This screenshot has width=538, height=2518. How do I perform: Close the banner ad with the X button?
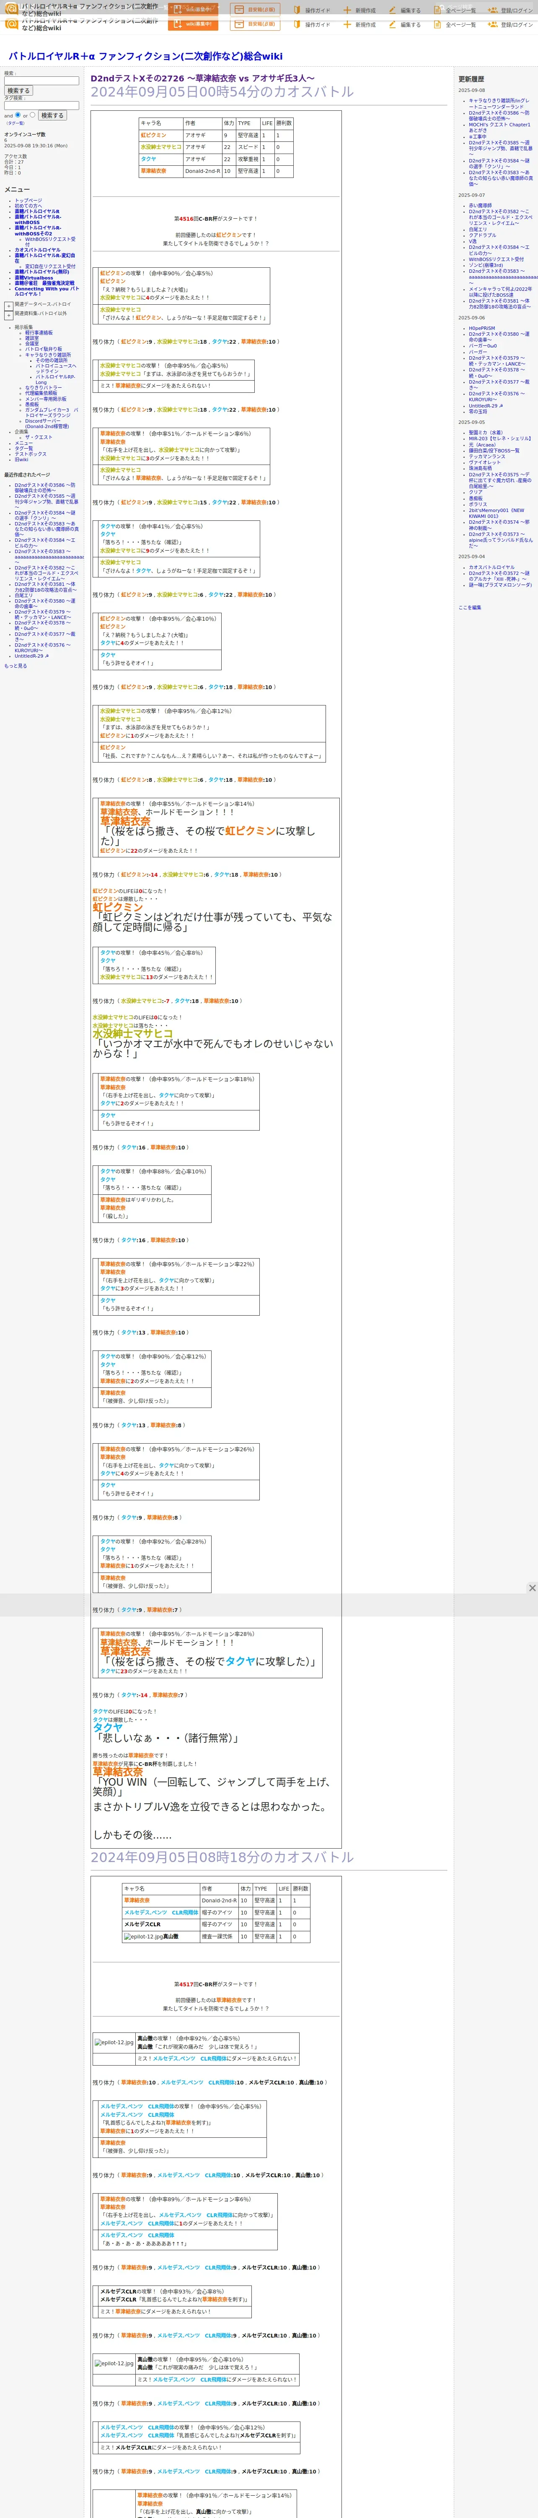point(532,1588)
